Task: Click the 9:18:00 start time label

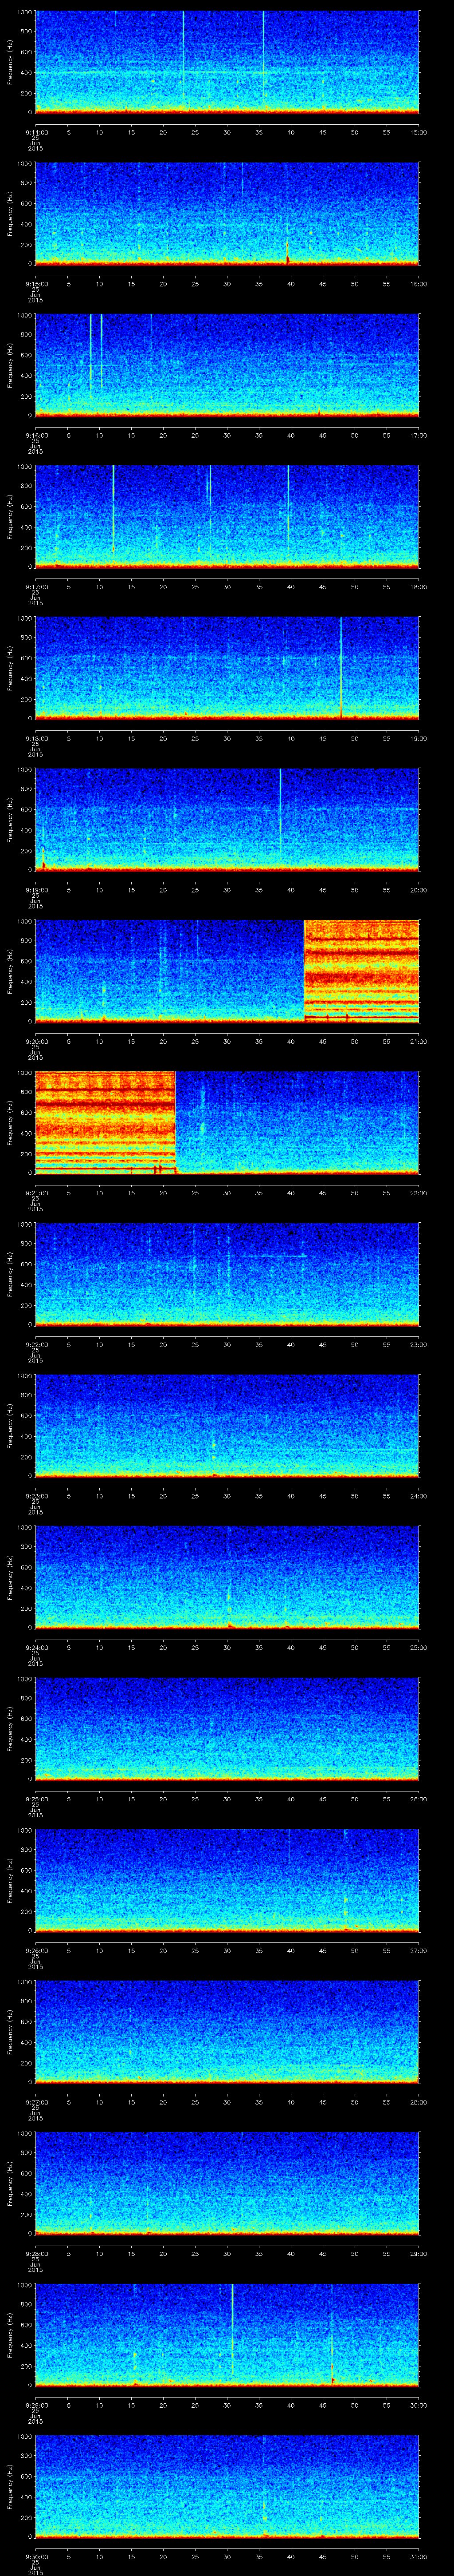Action: click(x=36, y=738)
